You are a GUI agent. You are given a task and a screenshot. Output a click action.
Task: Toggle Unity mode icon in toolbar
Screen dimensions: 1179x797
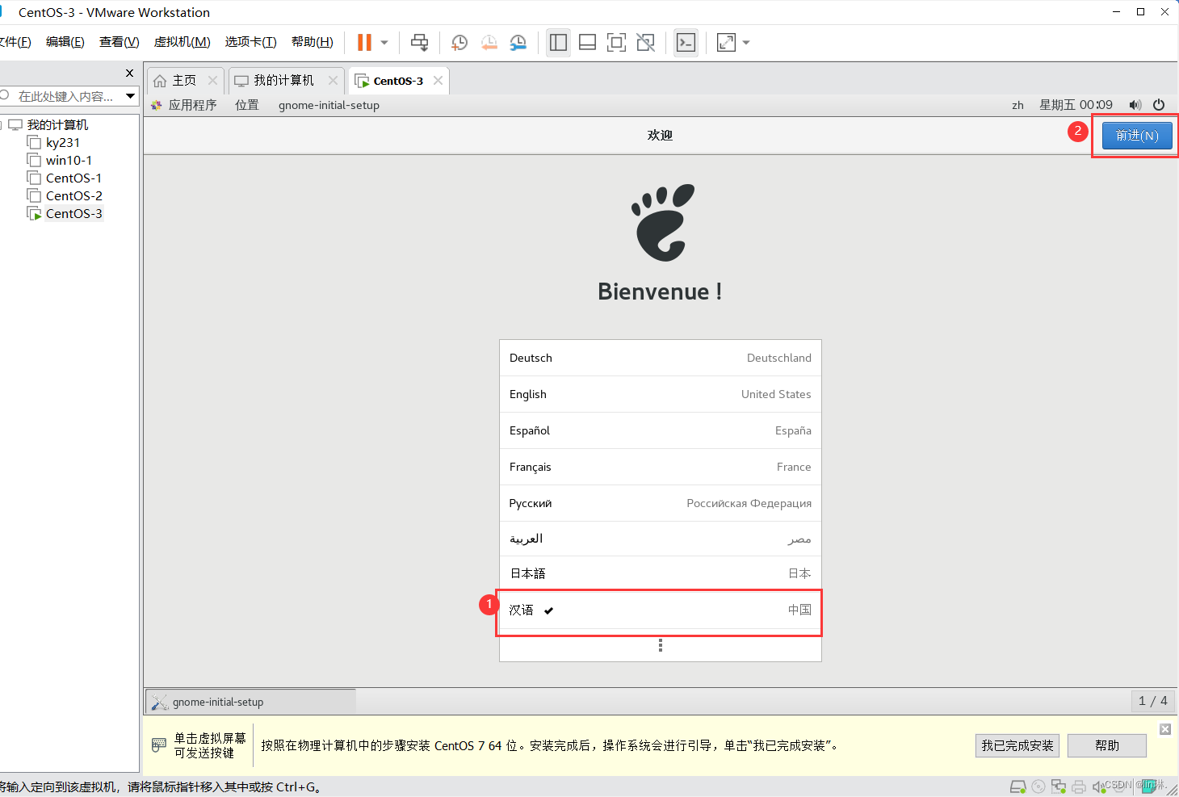(646, 43)
